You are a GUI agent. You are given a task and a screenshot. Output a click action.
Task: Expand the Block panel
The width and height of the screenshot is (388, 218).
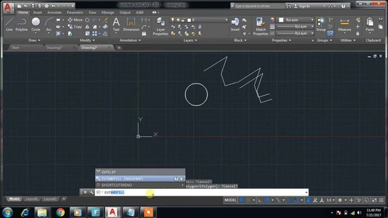(x=240, y=40)
